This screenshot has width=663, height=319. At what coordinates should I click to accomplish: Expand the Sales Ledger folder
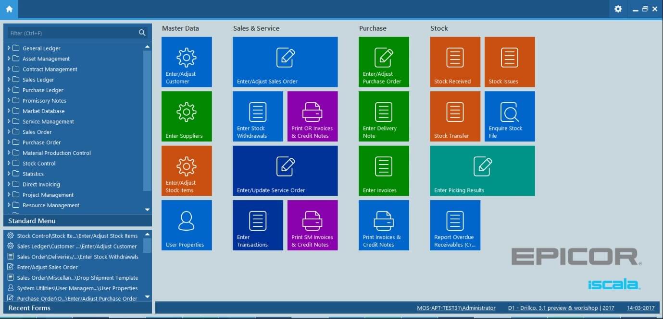pyautogui.click(x=9, y=80)
